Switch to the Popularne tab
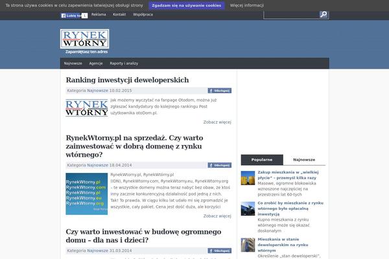Image resolution: width=389 pixels, height=259 pixels. (262, 160)
